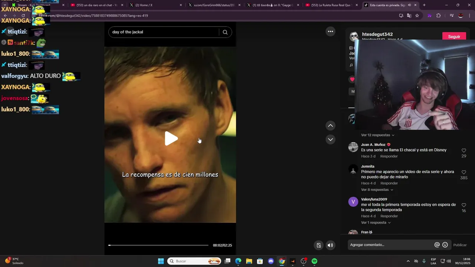Go to next video with down arrow
This screenshot has width=475, height=267.
point(330,139)
